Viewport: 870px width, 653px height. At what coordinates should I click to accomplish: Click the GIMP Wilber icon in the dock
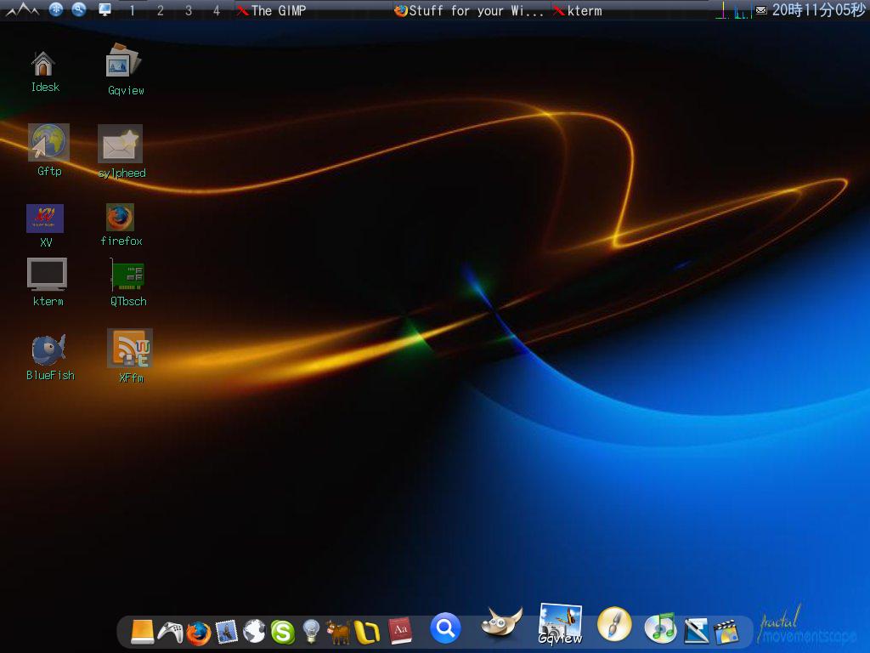(x=500, y=625)
